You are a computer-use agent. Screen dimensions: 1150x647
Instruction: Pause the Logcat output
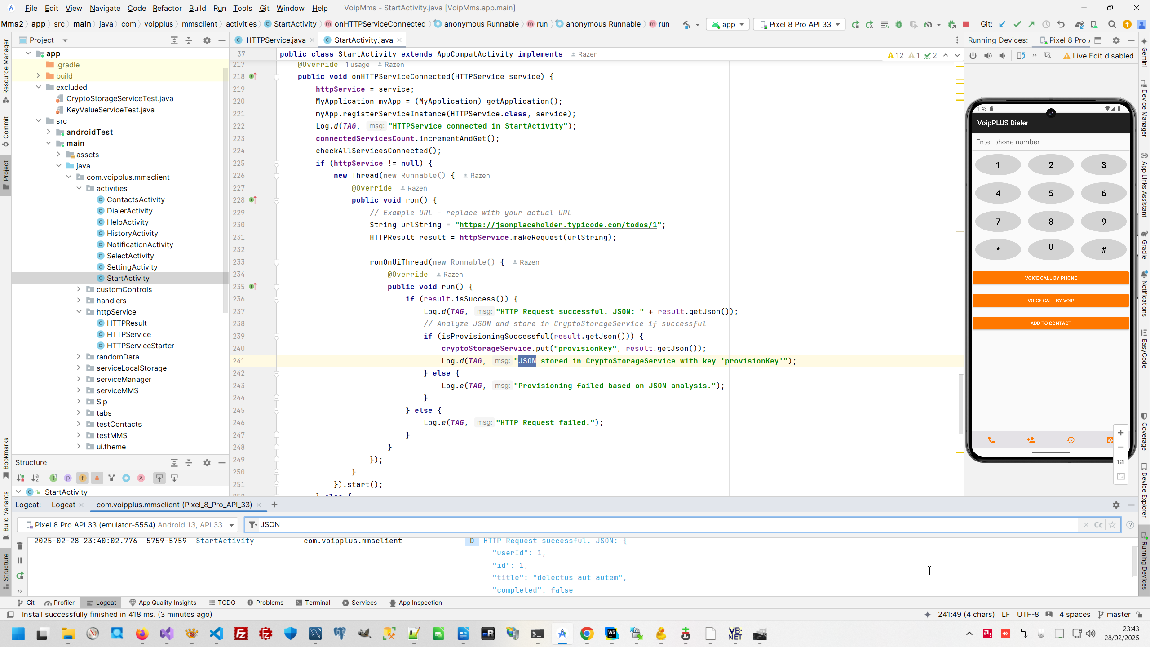click(20, 560)
